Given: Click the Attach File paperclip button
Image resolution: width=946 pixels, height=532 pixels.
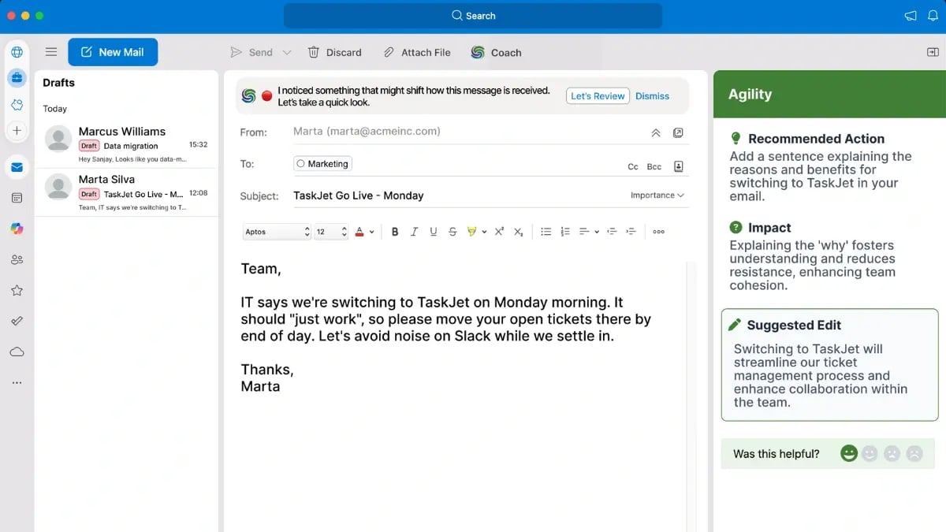Looking at the screenshot, I should click(x=417, y=53).
